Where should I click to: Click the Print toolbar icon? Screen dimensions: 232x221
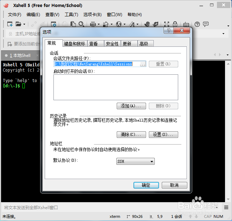(93, 24)
